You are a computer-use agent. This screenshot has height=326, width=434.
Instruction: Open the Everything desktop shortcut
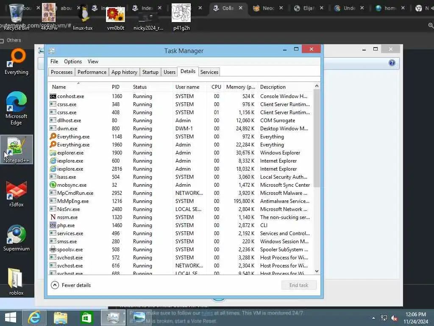tap(17, 62)
